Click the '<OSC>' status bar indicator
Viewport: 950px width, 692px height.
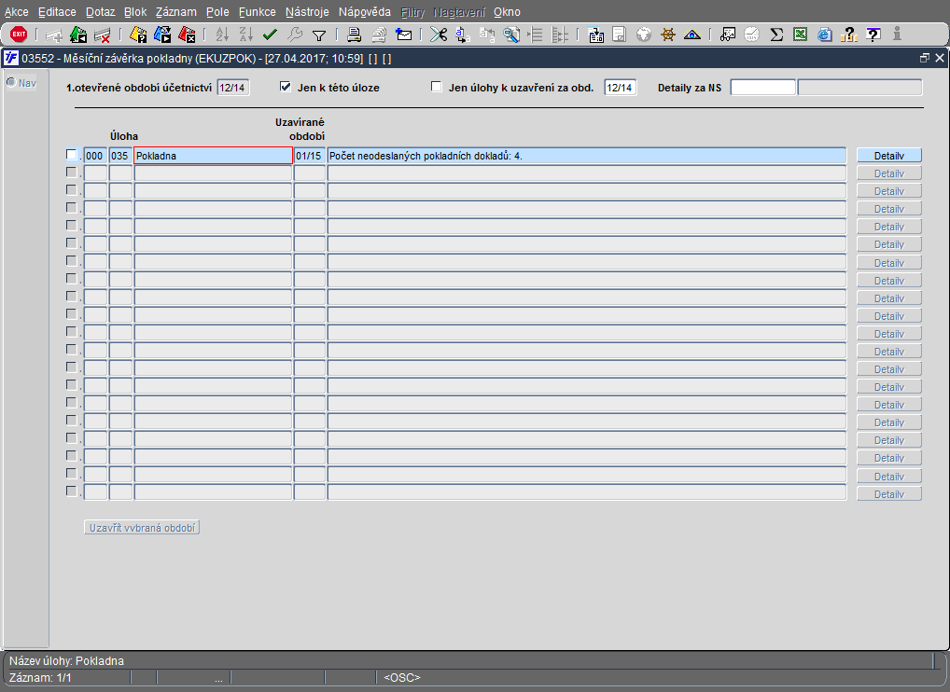[401, 677]
